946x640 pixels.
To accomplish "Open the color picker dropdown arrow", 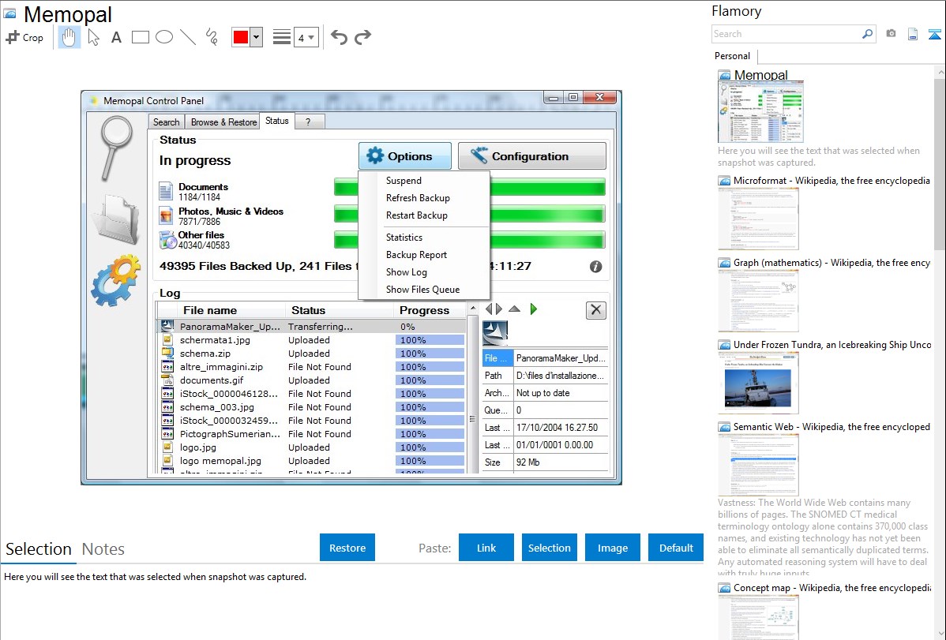I will 256,37.
